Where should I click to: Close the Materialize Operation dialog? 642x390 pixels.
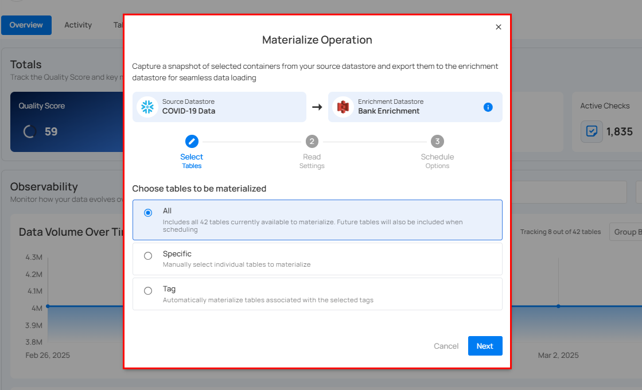498,27
